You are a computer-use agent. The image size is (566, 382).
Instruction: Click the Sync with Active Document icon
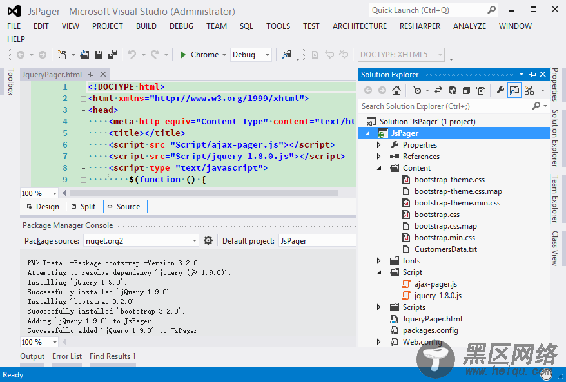coord(438,90)
